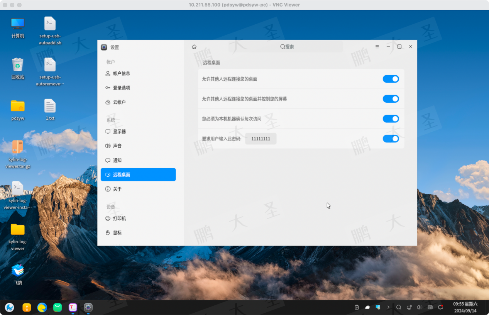Screen dimensions: 489x315
Task: Launch the orange archive manager in the taskbar
Action: pyautogui.click(x=27, y=307)
